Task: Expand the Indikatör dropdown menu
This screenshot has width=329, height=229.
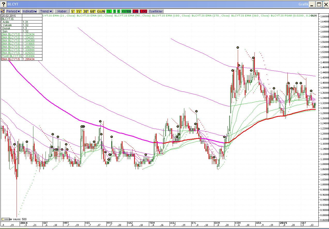Action: 30,11
